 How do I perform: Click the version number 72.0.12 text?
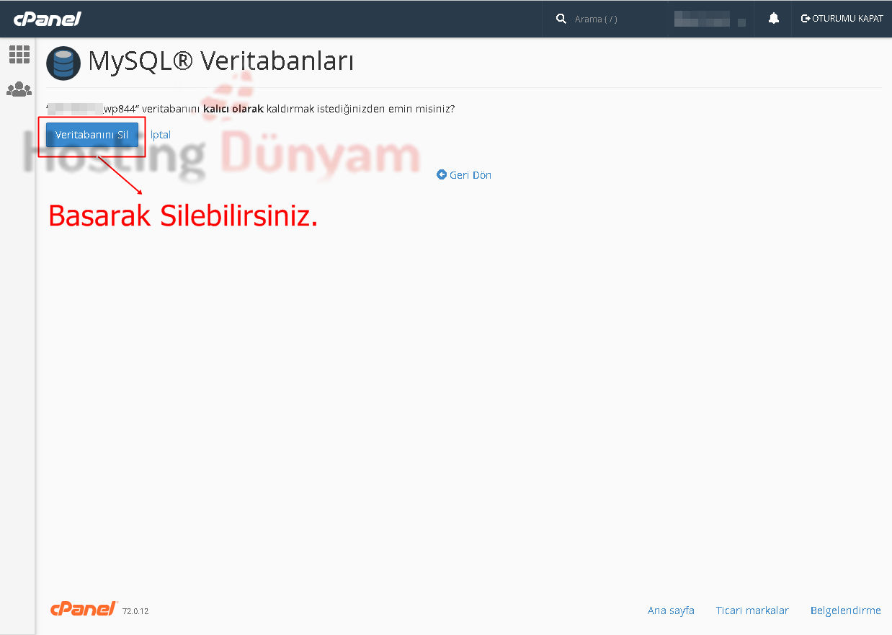[135, 611]
